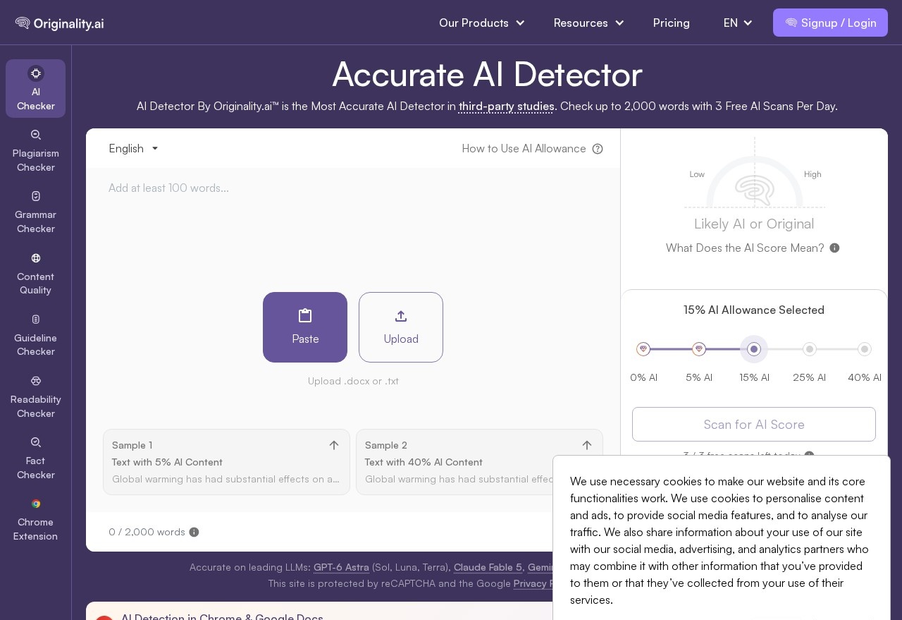Screen dimensions: 902x620
Task: Expand the Resources menu
Action: click(x=589, y=23)
